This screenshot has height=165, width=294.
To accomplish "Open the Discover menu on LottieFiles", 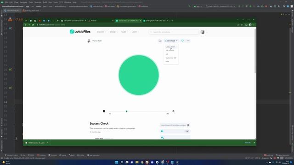I will [x=101, y=32].
